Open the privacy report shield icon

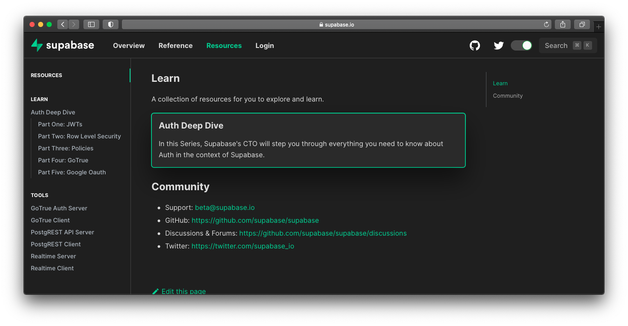tap(110, 24)
